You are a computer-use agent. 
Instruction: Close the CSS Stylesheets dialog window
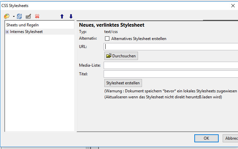click(x=233, y=5)
